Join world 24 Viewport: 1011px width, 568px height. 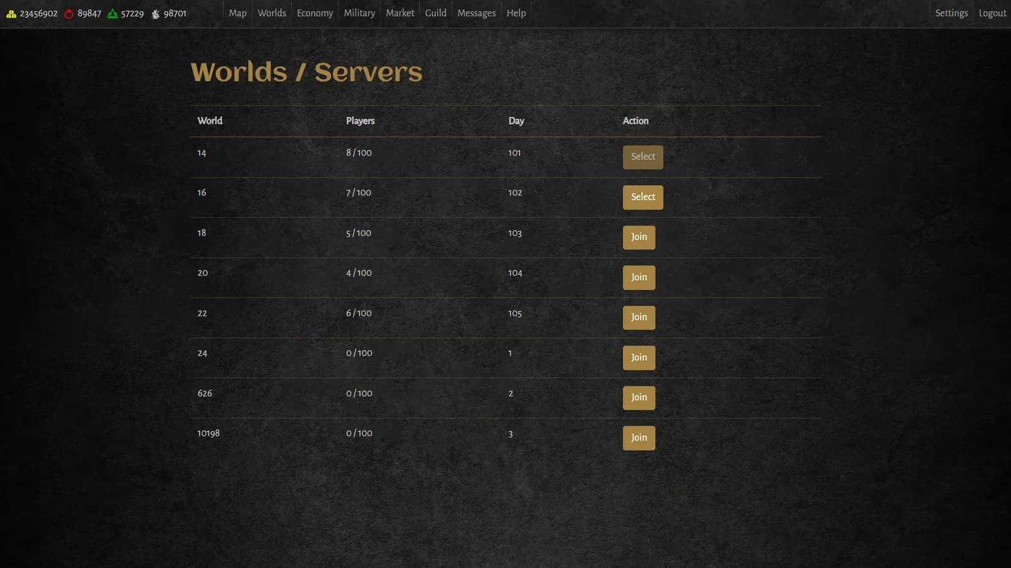[639, 358]
